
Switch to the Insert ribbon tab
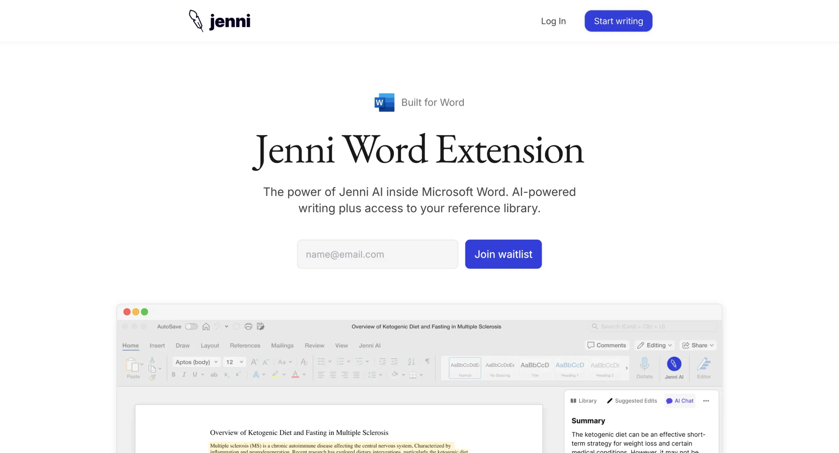(x=157, y=346)
